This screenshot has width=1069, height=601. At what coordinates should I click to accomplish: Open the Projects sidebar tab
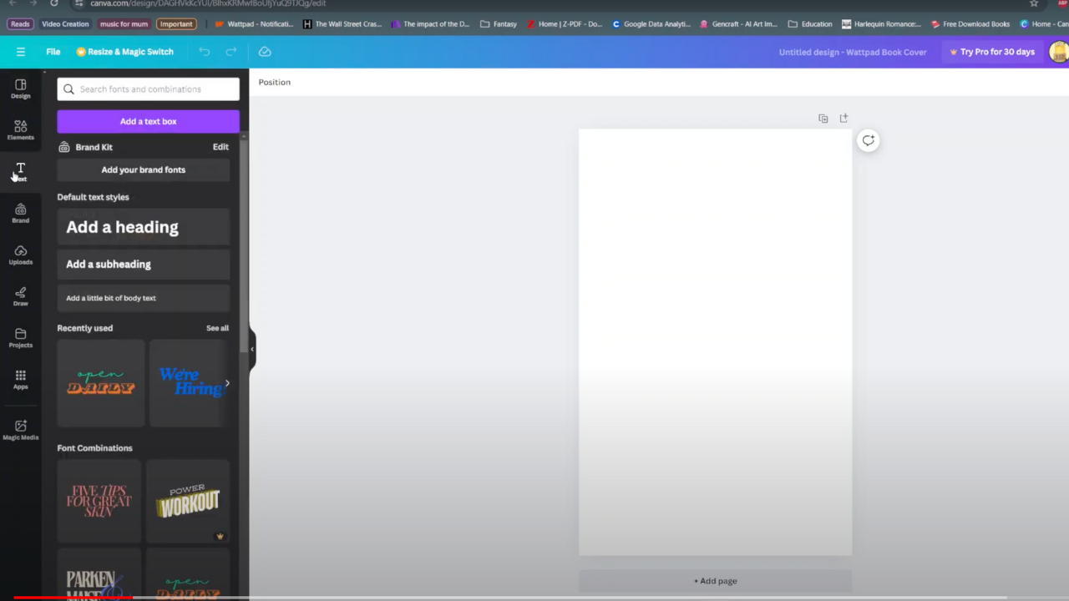pyautogui.click(x=20, y=338)
